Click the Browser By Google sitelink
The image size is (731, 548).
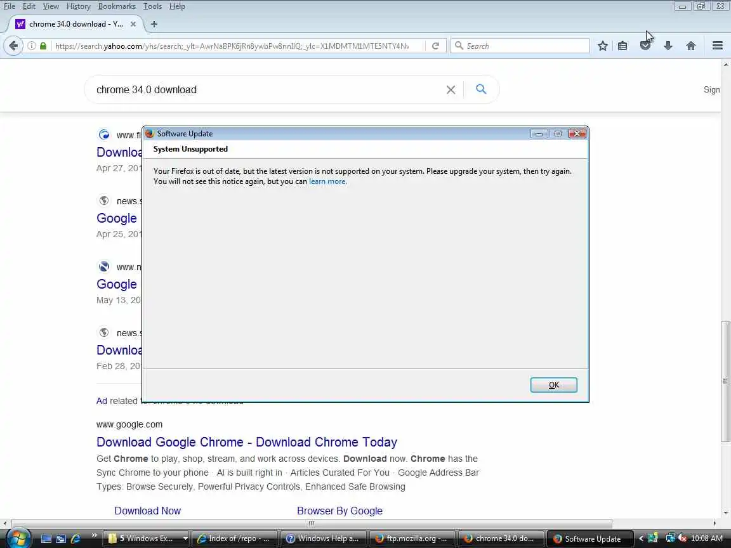coord(339,511)
